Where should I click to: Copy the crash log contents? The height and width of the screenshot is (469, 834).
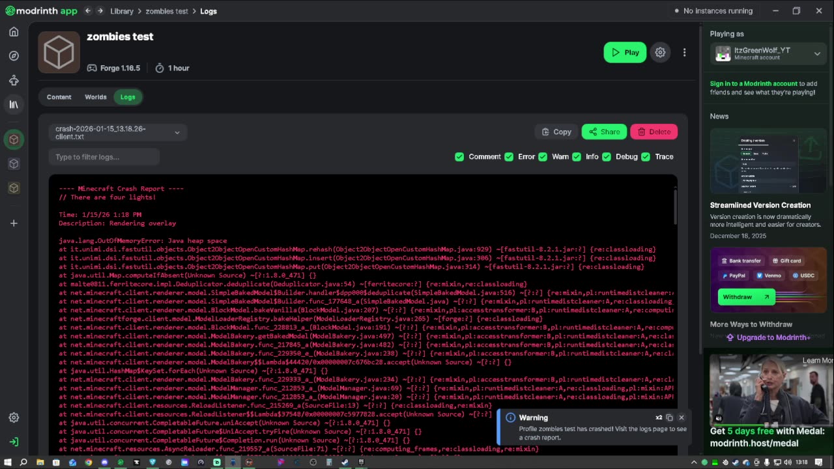click(x=556, y=132)
